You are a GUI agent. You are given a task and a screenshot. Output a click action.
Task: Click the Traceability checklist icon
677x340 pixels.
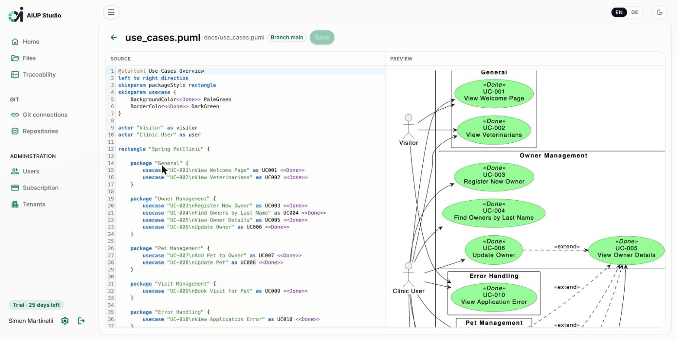[15, 74]
